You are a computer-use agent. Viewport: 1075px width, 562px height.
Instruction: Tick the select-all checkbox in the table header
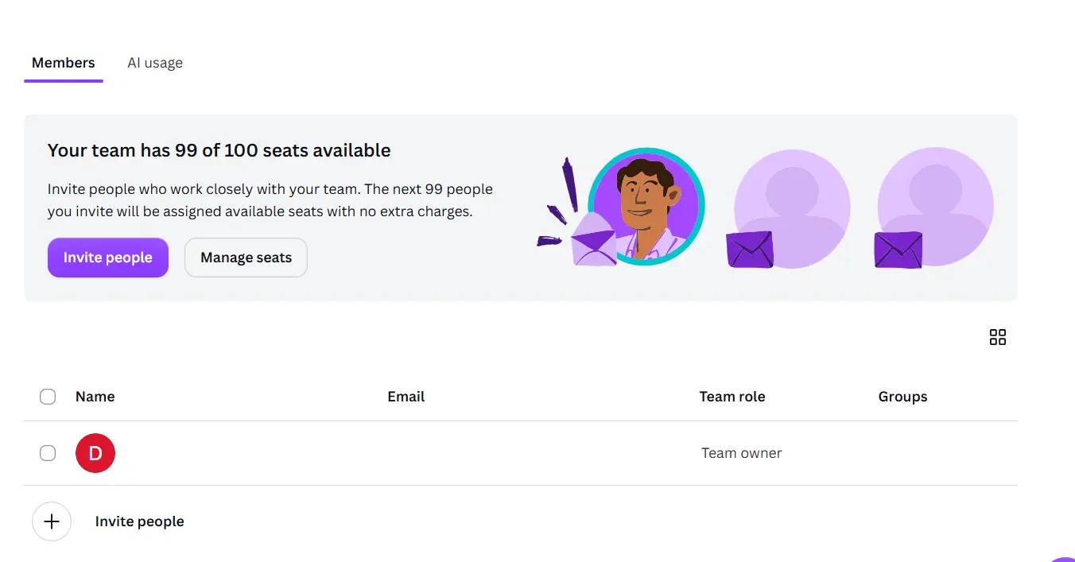[x=48, y=397]
